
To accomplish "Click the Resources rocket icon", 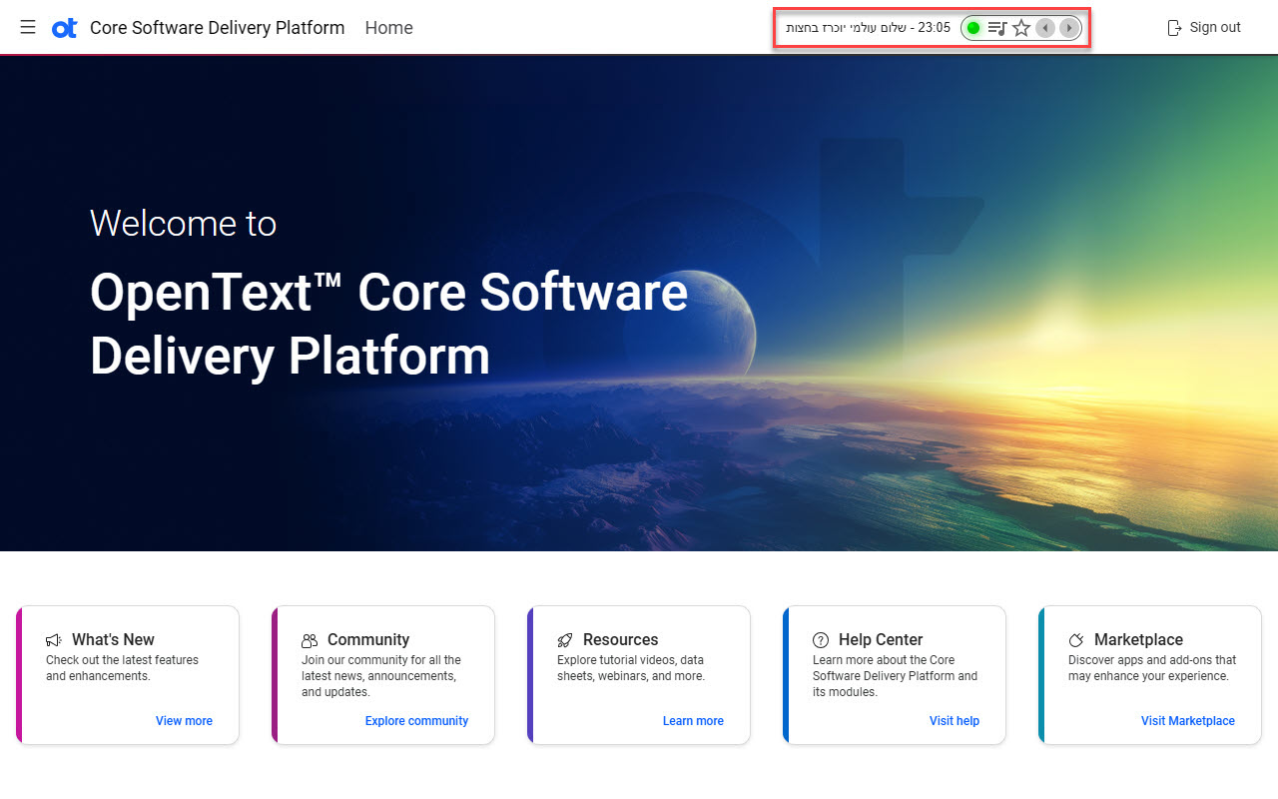I will coord(565,640).
